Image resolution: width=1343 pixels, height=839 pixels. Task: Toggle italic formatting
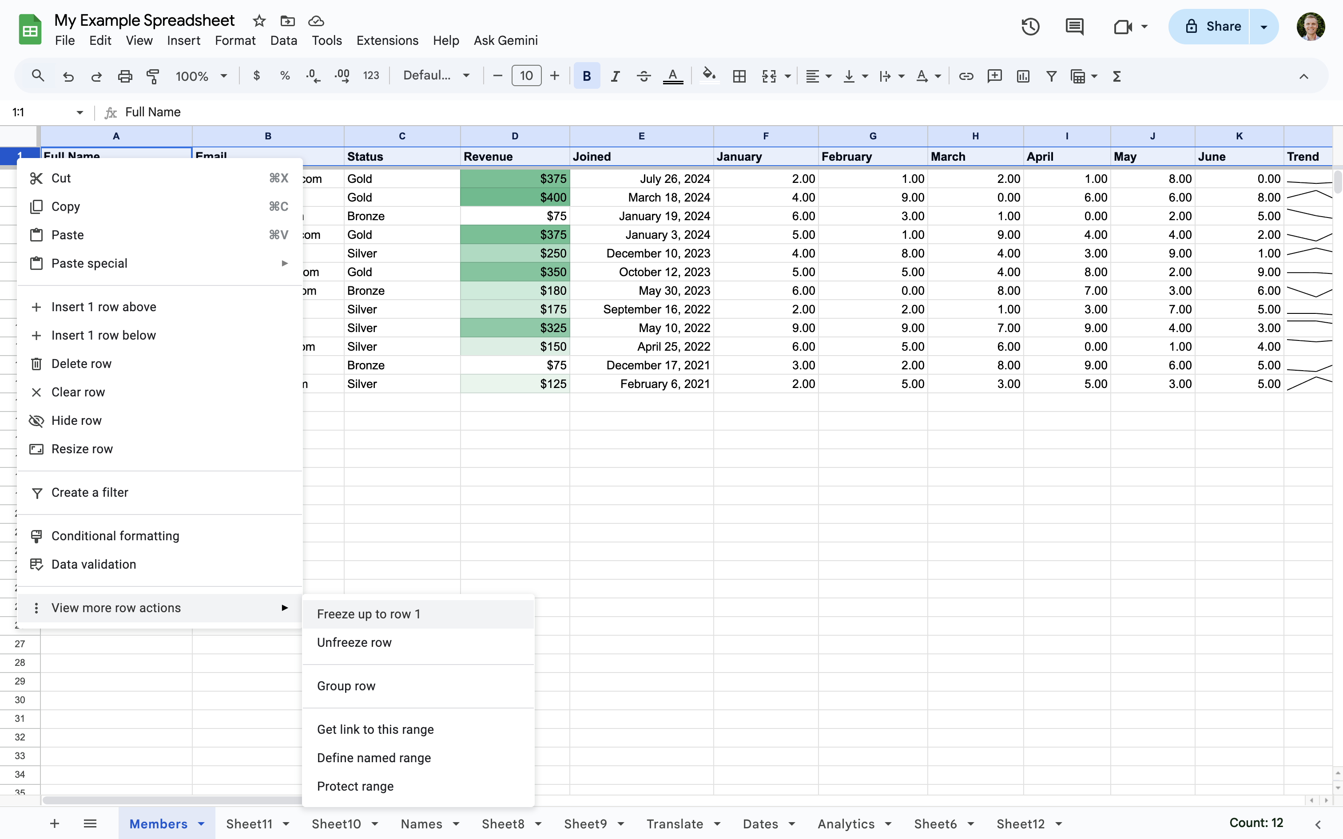pos(615,76)
